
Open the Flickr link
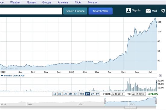click(78, 2)
